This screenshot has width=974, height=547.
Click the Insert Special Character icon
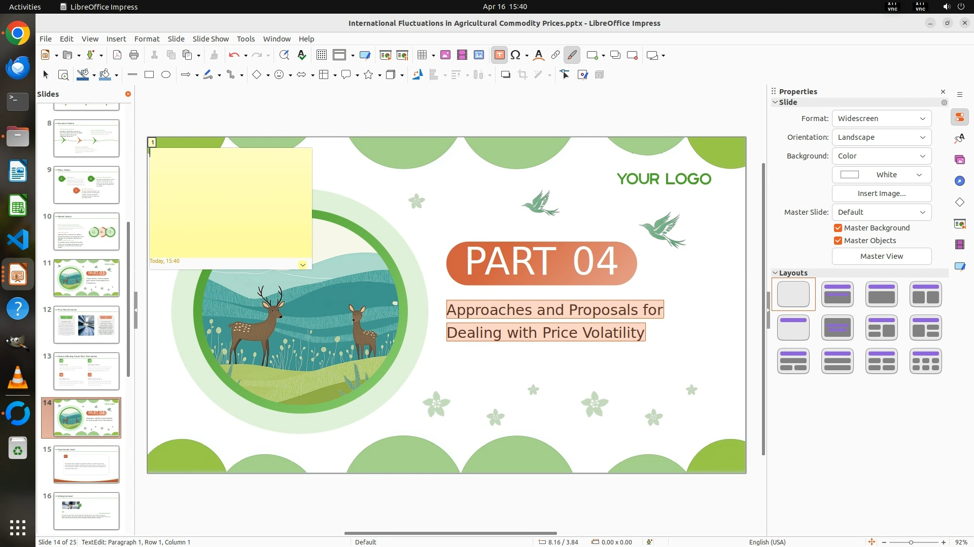[x=515, y=55]
